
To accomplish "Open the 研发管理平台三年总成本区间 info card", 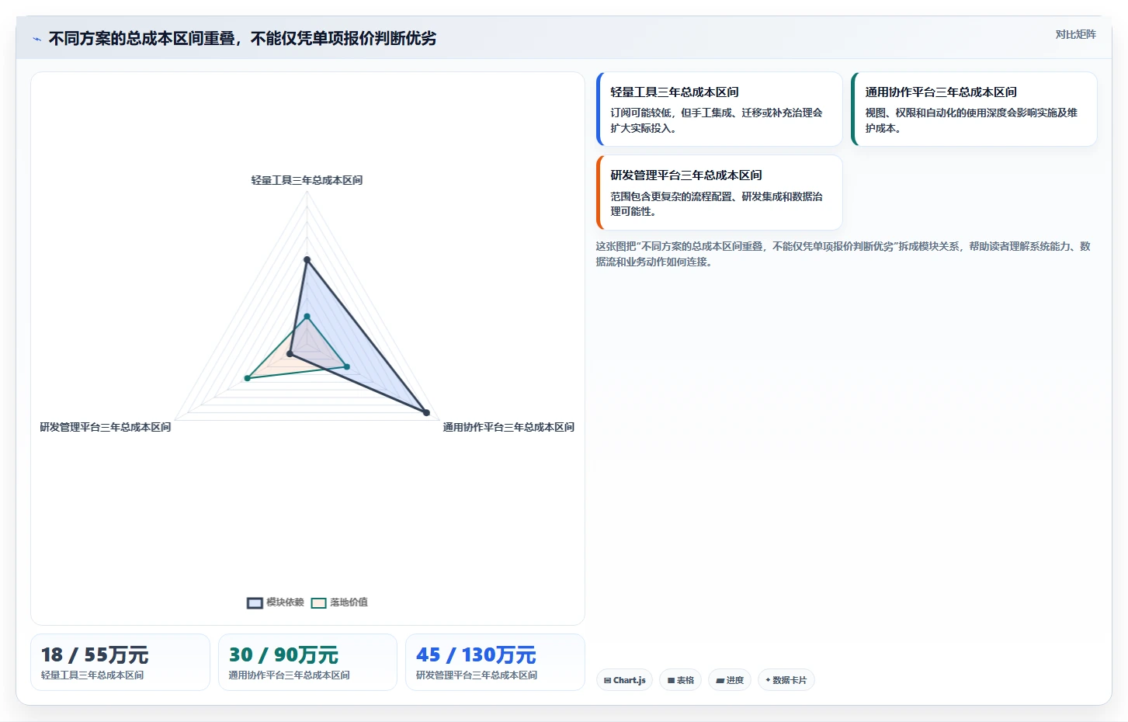I will [719, 193].
